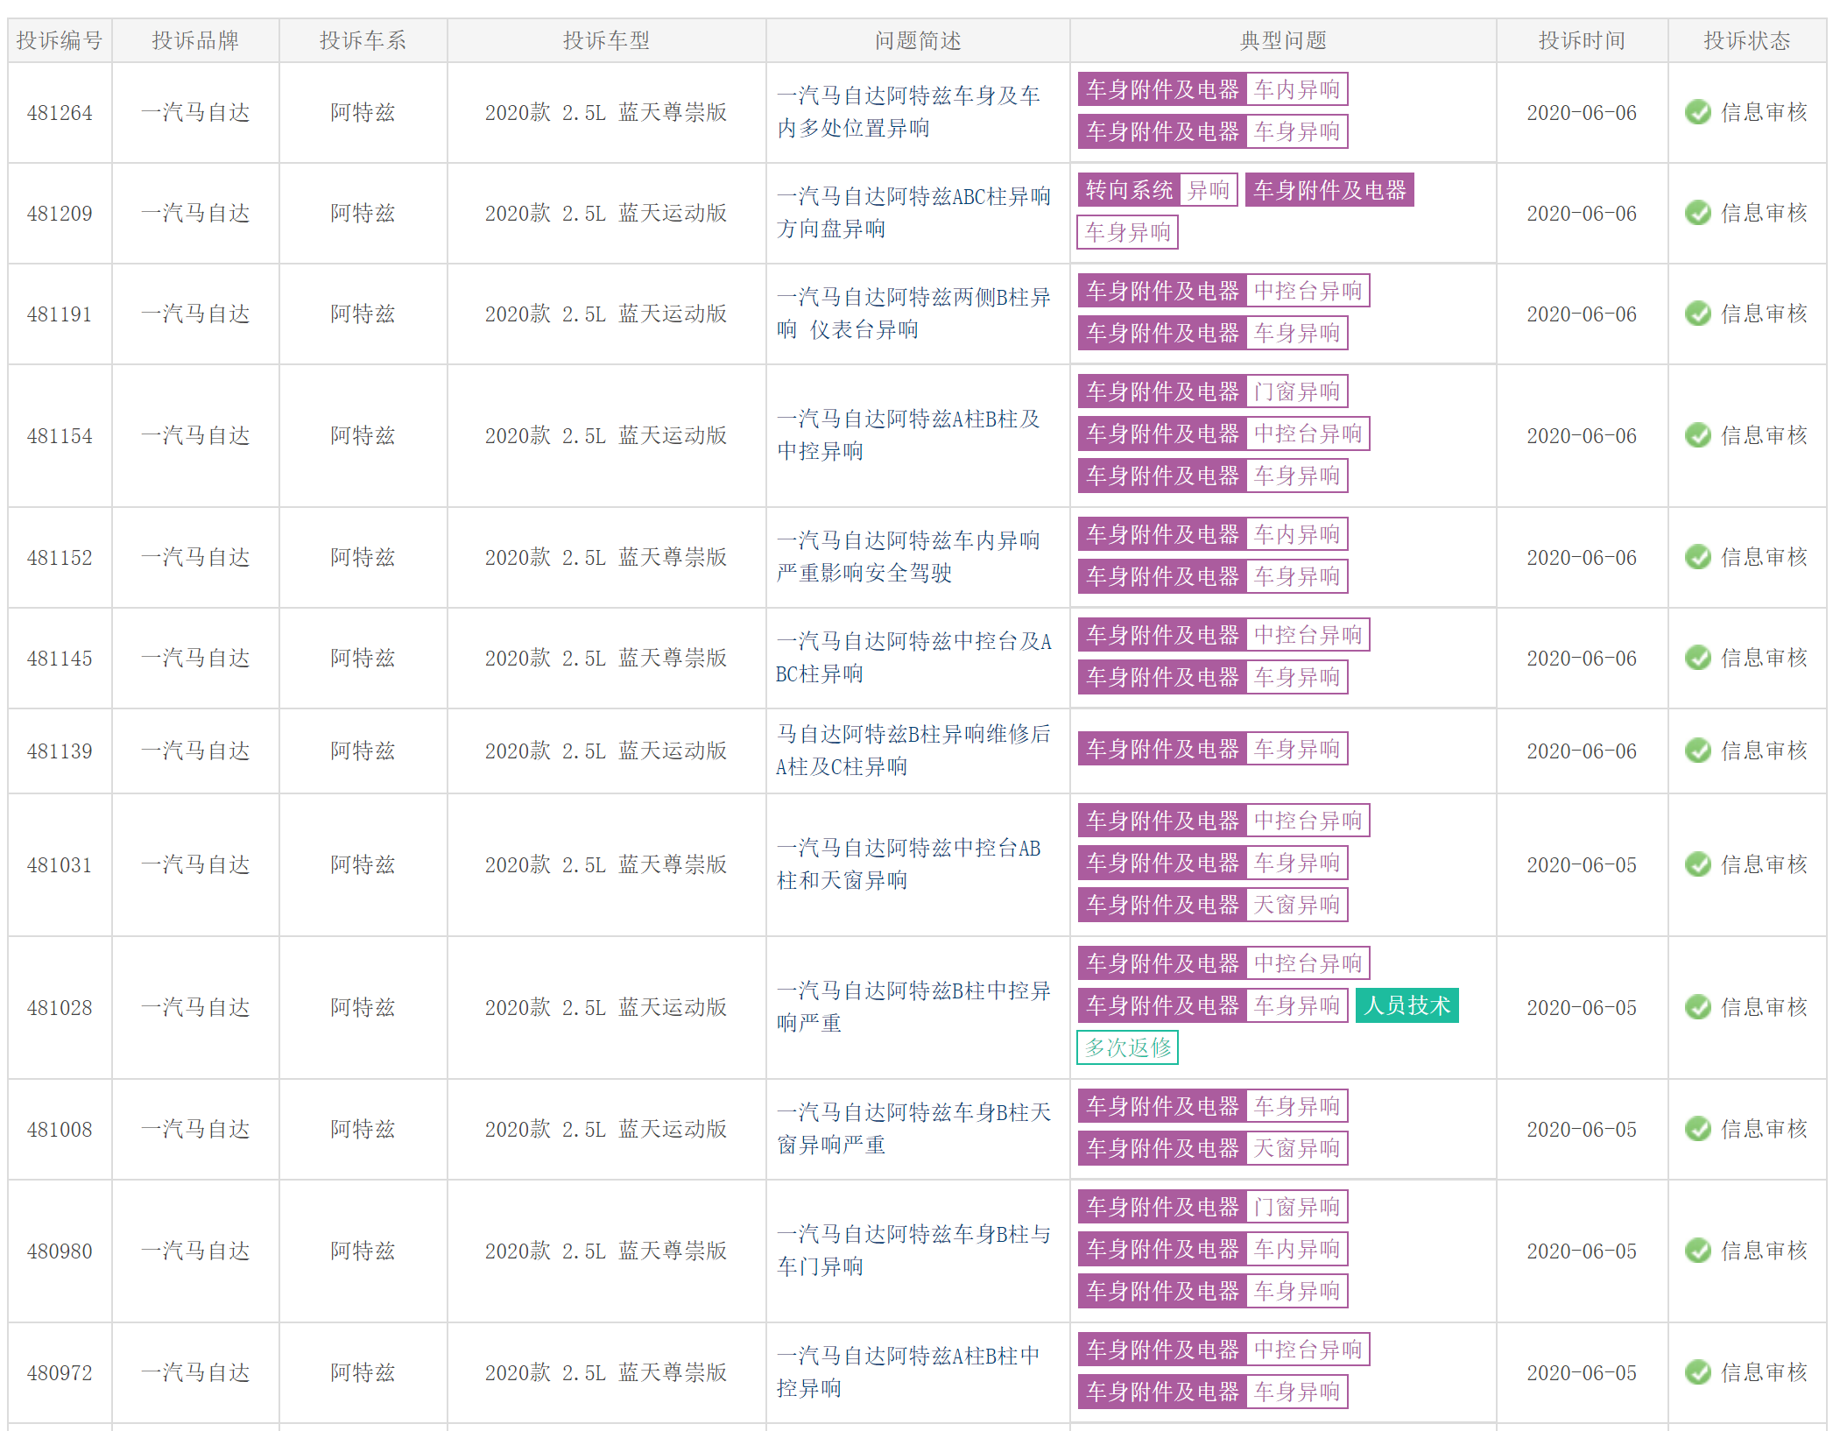Click the 投诉编号 column header
Viewport: 1833px width, 1431px height.
click(x=60, y=41)
